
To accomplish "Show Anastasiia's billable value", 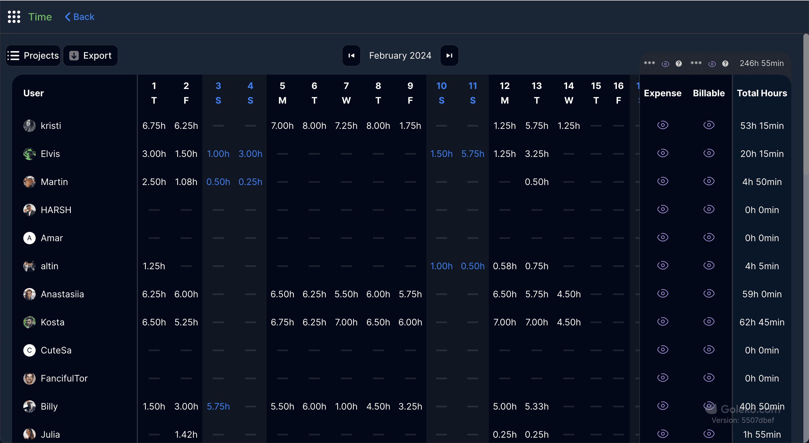I will point(709,294).
